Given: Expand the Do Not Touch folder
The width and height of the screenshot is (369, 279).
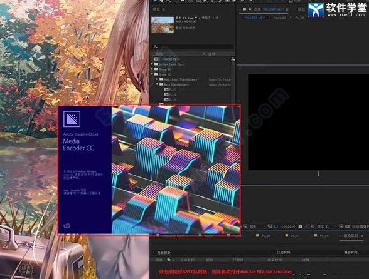Looking at the screenshot, I should [152, 64].
